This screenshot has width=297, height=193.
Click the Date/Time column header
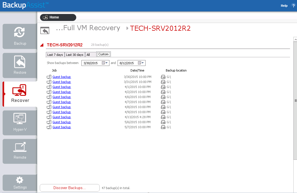click(x=137, y=70)
